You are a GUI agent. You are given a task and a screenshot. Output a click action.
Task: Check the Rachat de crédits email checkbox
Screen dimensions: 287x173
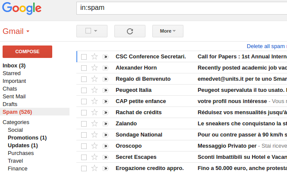(84, 112)
